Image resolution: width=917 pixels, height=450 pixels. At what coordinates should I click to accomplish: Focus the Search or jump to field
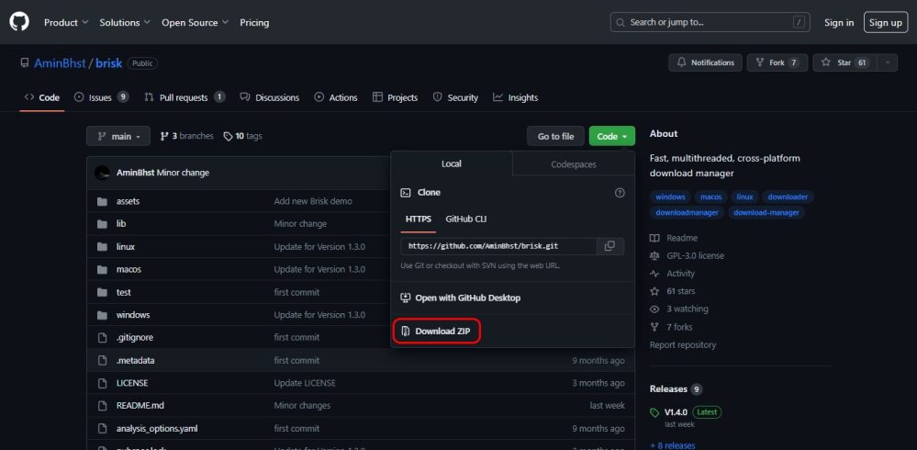tap(710, 22)
